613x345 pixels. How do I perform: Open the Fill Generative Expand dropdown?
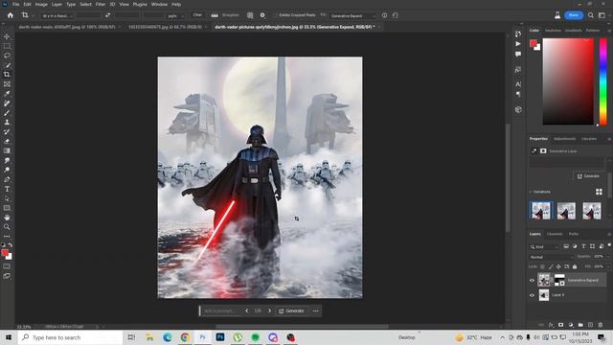click(352, 15)
